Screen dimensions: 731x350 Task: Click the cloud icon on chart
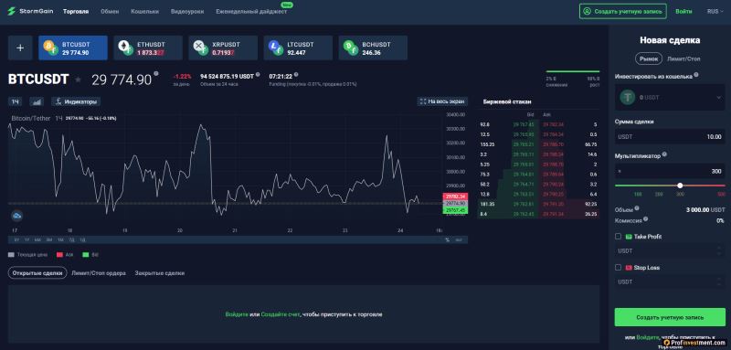[x=17, y=215]
